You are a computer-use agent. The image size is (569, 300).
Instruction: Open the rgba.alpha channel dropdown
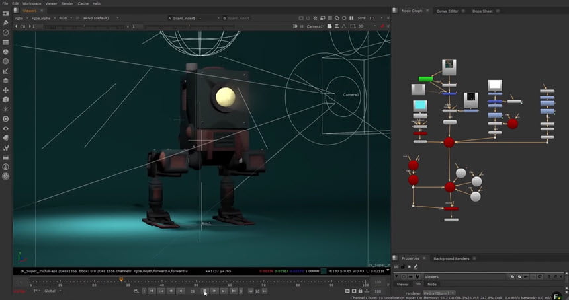click(44, 18)
